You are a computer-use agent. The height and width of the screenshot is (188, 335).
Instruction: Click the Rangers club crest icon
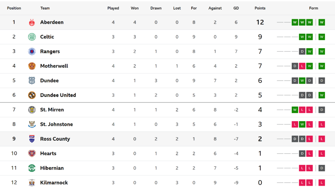pyautogui.click(x=32, y=52)
